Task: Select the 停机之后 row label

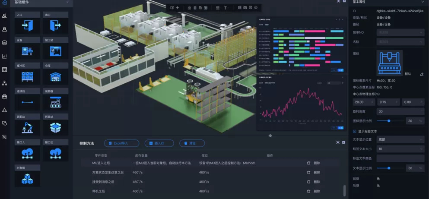Action: 99,191
